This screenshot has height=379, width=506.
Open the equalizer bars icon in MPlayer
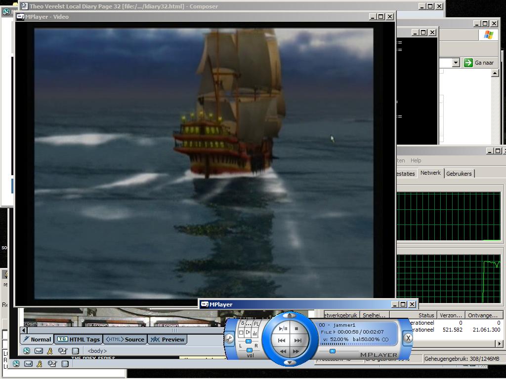[x=255, y=333]
